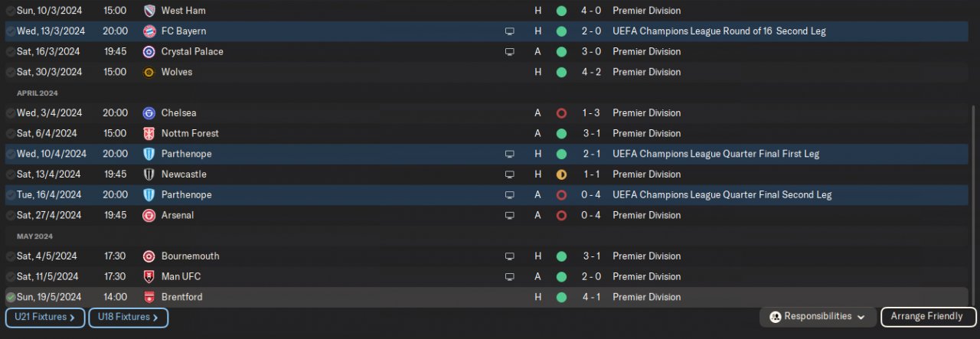Click the Bournemouth club badge

[149, 256]
